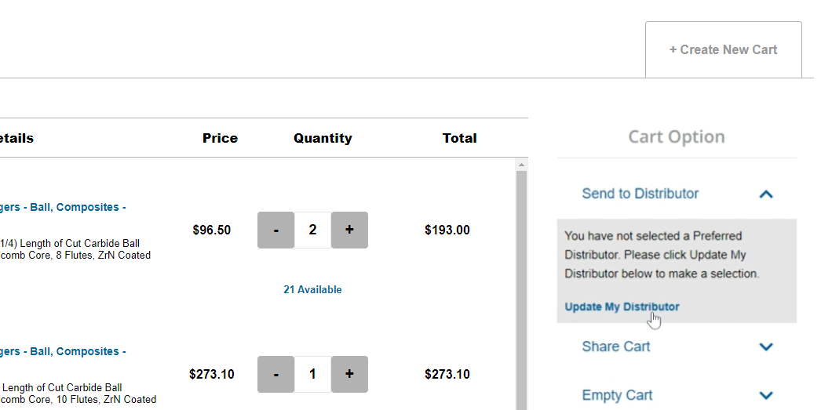
Task: Decrease quantity of the $96.50 item
Action: pyautogui.click(x=275, y=230)
